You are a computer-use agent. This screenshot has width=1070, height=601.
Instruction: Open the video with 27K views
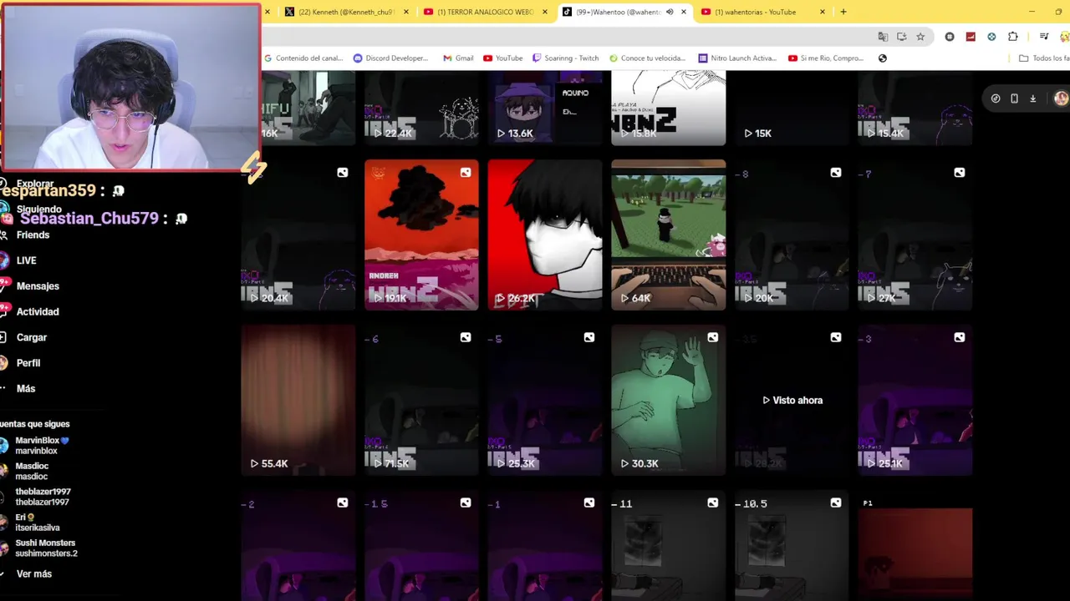pos(915,235)
